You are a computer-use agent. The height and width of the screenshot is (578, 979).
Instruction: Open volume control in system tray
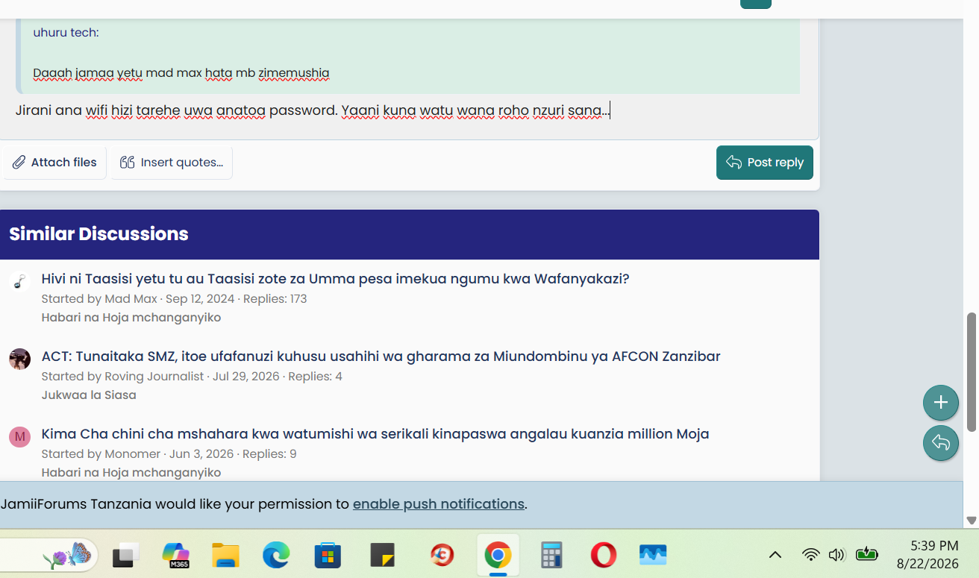pos(836,555)
